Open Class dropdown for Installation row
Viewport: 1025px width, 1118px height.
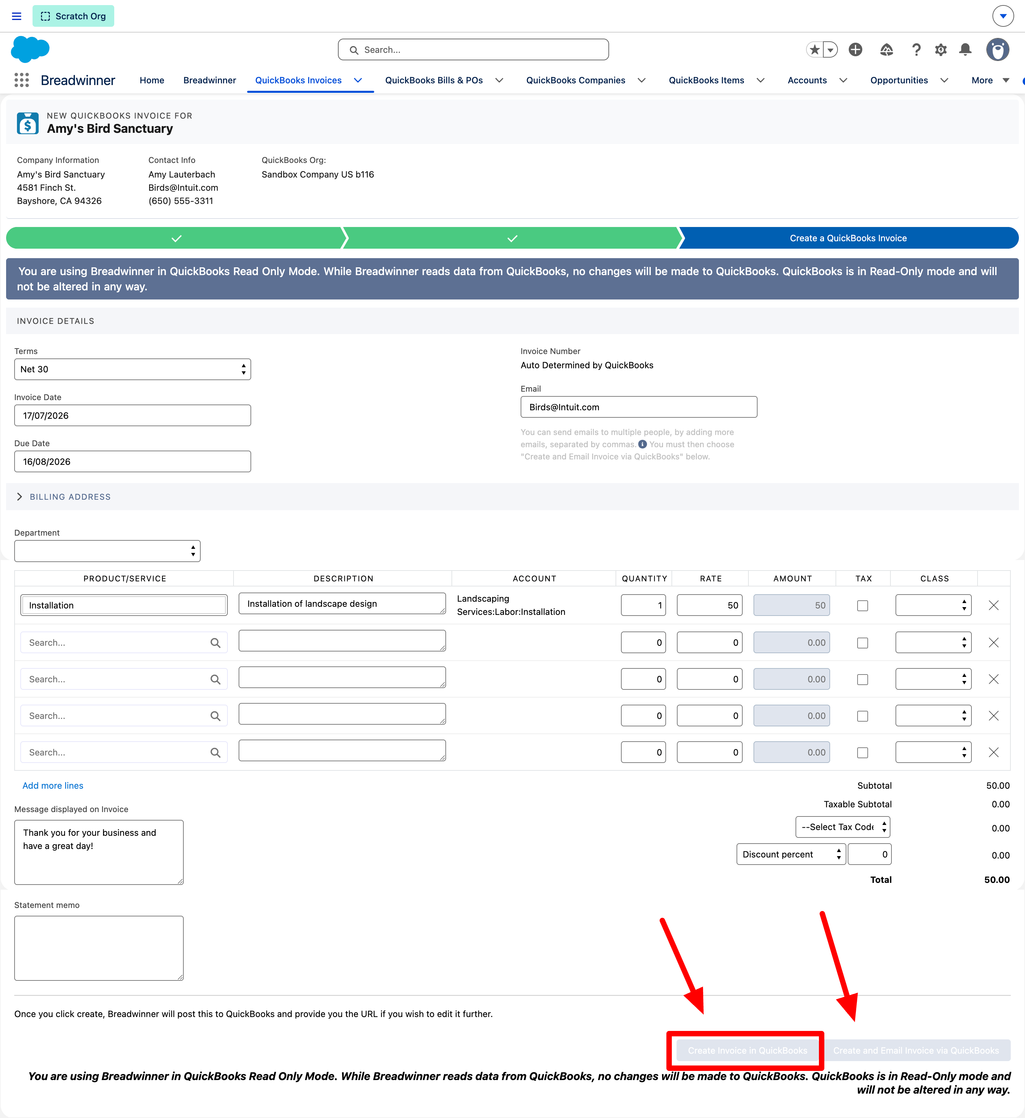click(933, 606)
